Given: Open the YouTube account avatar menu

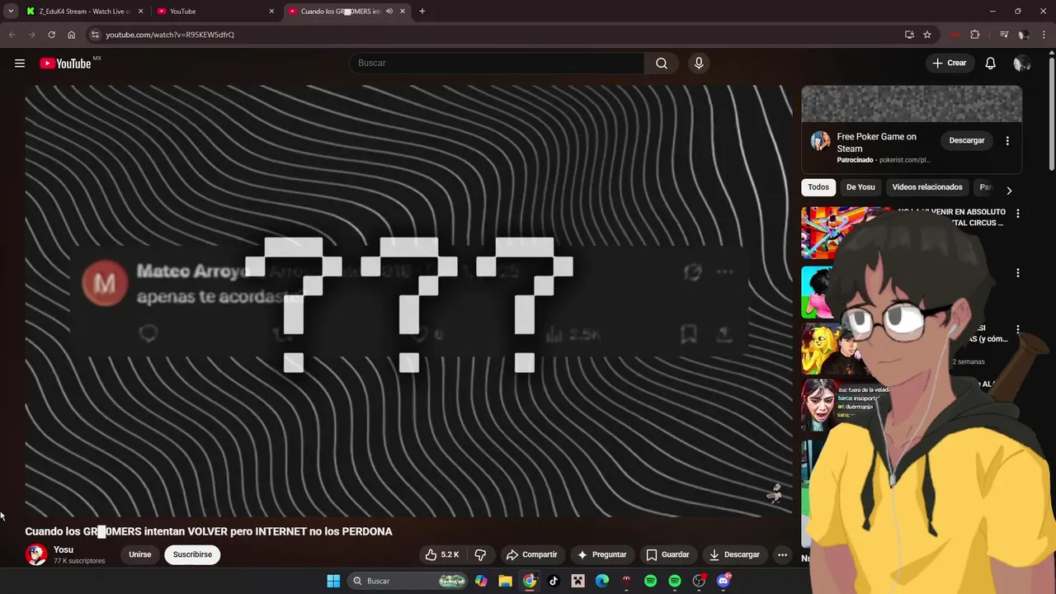Looking at the screenshot, I should [1021, 64].
